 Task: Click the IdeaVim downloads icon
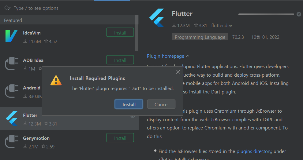click(25, 41)
